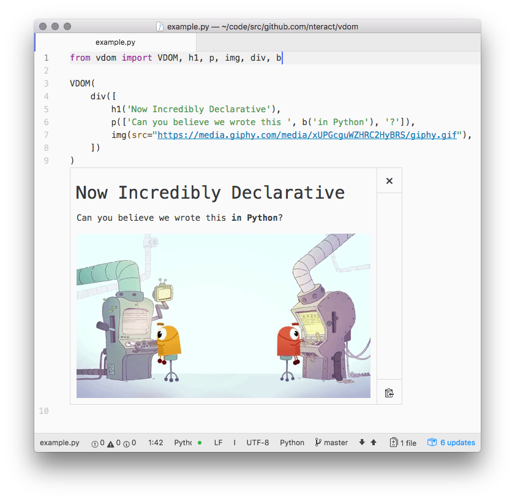The image size is (515, 501).
Task: Click the warnings triangle icon in status bar
Action: 111,444
